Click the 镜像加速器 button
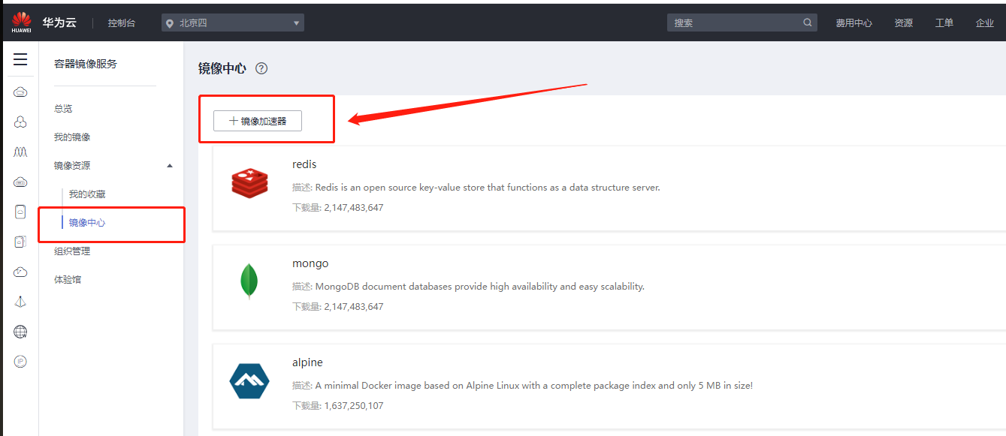This screenshot has height=436, width=1006. (258, 121)
